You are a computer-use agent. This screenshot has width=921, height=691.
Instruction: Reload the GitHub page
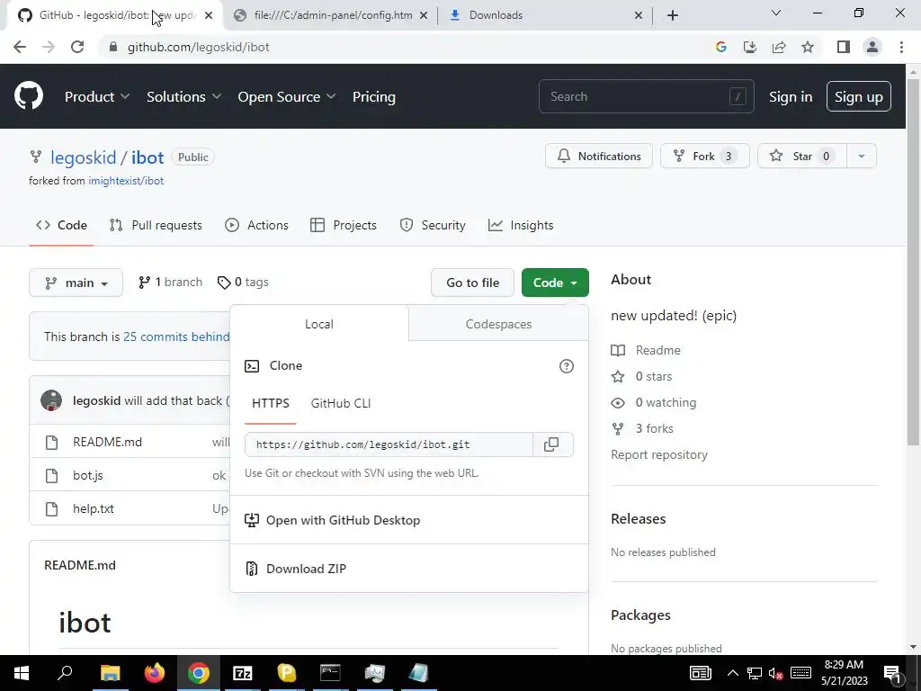pyautogui.click(x=77, y=47)
